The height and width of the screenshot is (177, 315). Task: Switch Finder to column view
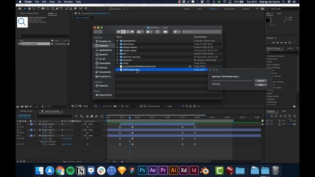click(x=127, y=31)
